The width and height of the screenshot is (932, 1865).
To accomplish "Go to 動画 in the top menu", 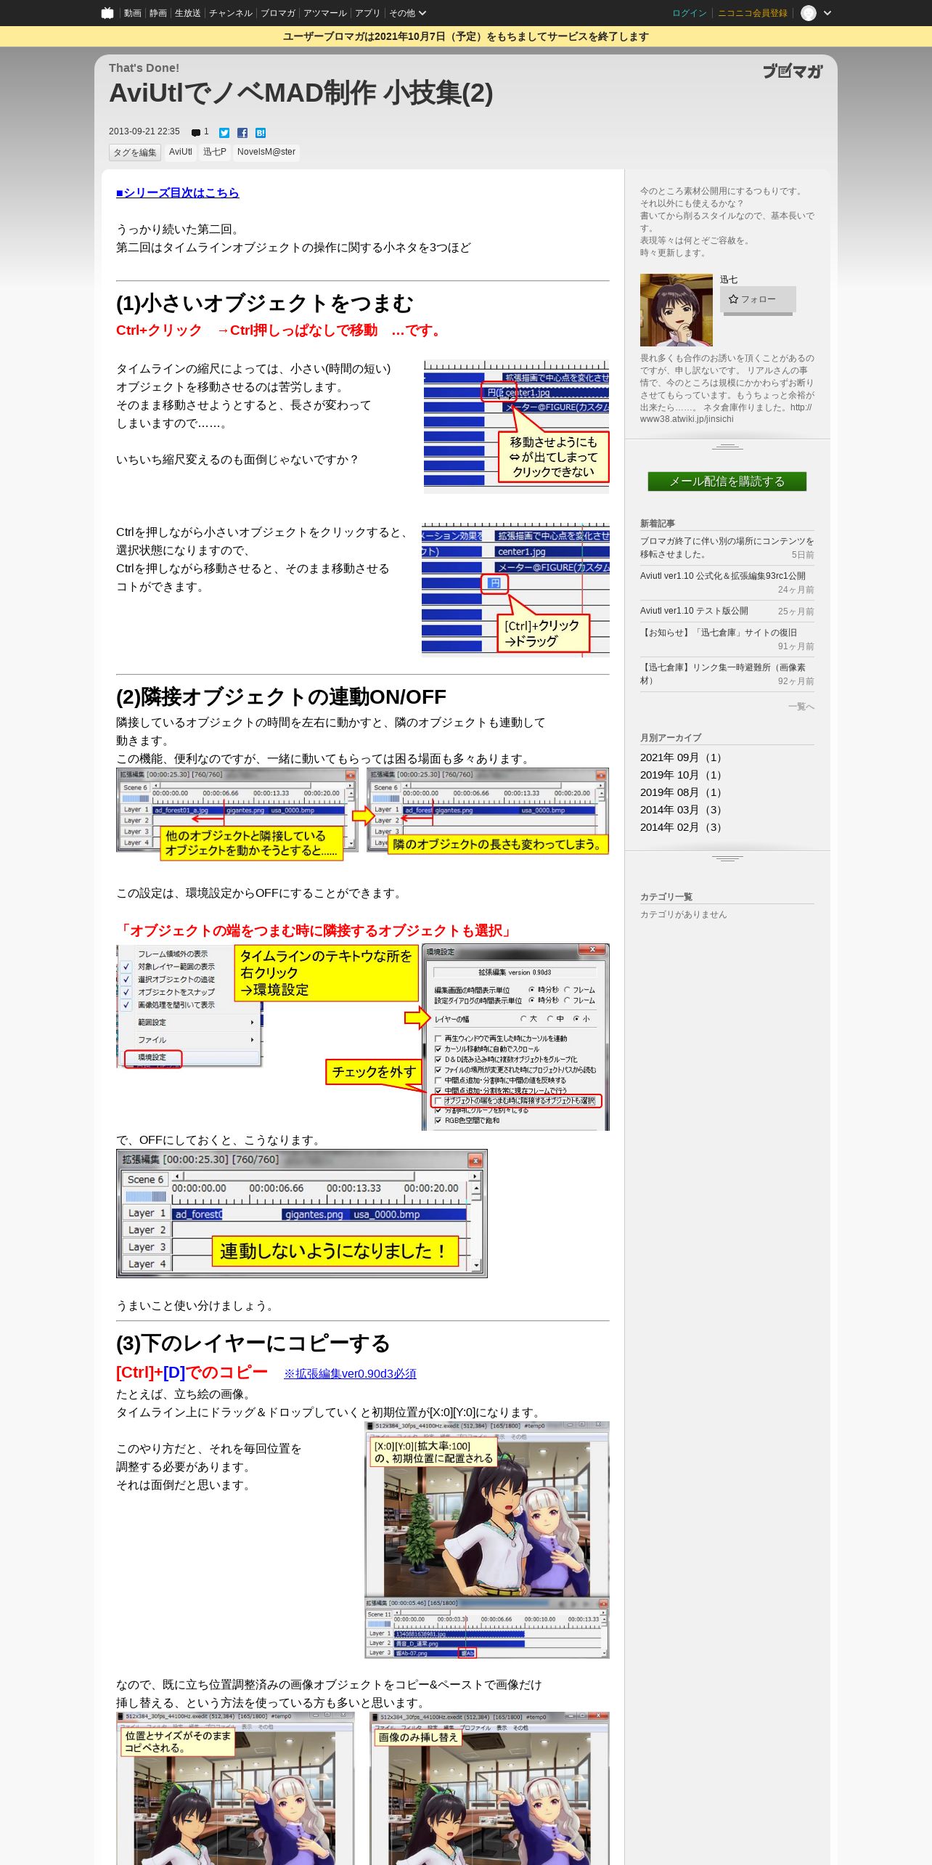I will [132, 13].
